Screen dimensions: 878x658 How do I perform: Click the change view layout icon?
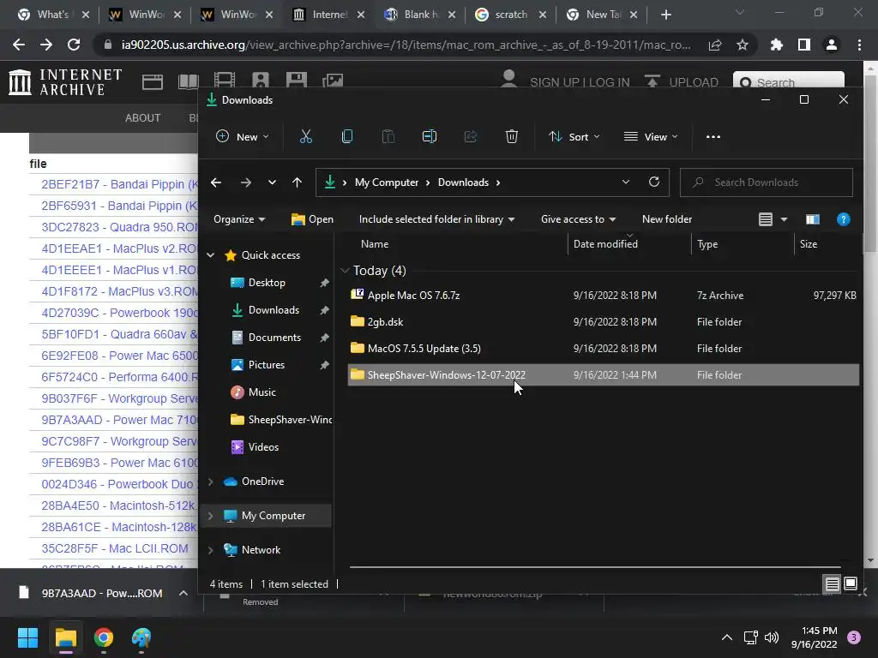[766, 219]
